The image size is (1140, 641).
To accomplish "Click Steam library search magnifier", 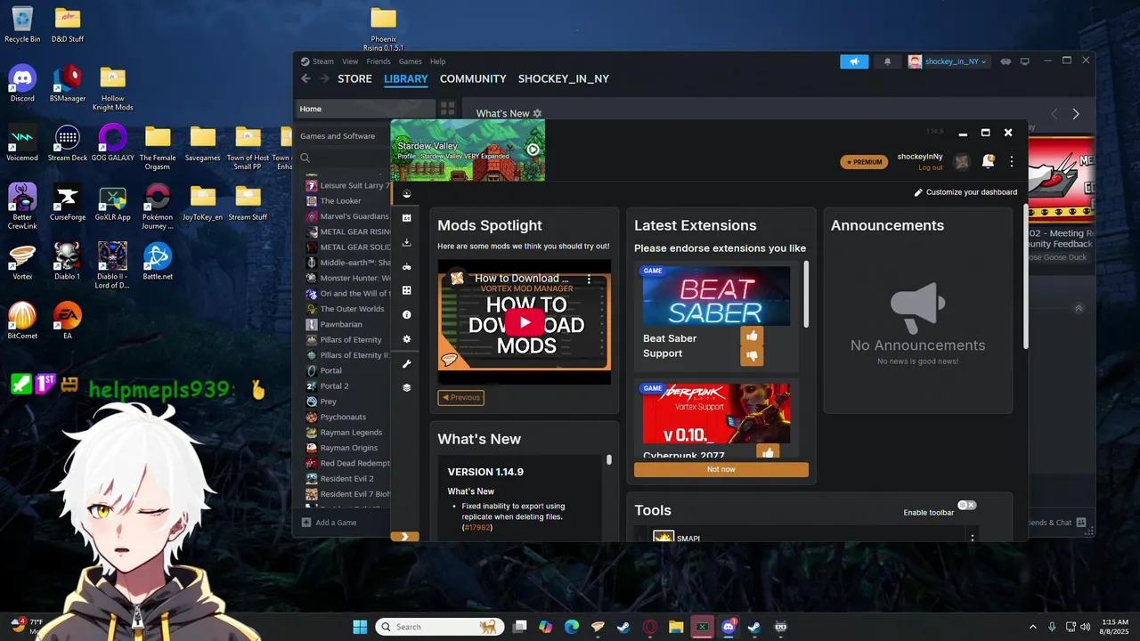I will coord(305,158).
